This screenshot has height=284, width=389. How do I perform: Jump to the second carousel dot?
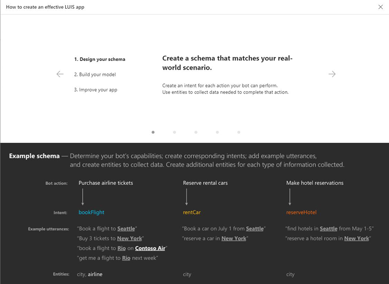coord(174,132)
